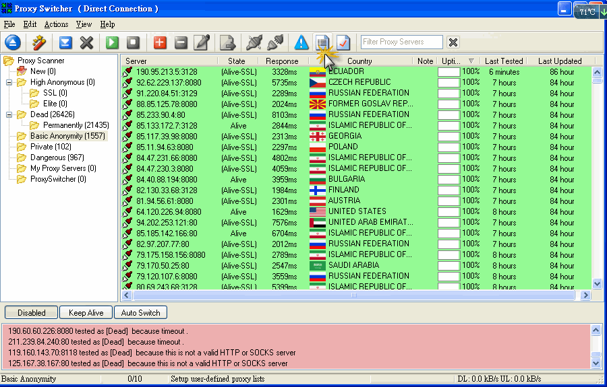Click the export document arrow icon
607x387 pixels.
pos(227,42)
